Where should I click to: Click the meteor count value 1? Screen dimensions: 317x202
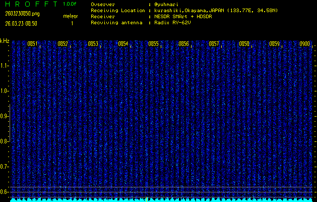72,23
